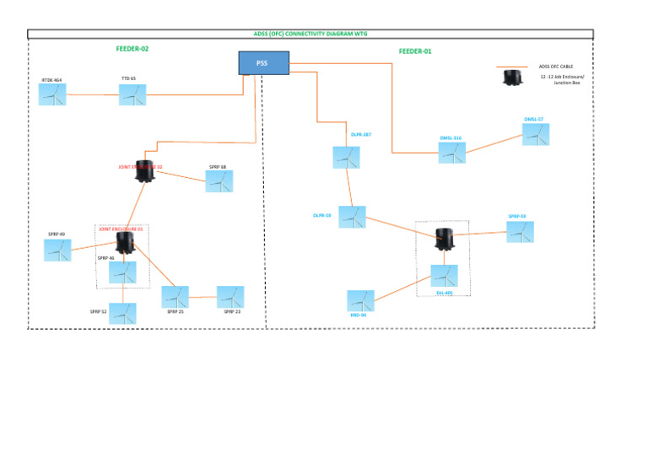Select the Joint Enclosure 01 junction box icon
Viewport: 648px width, 458px height.
(125, 243)
